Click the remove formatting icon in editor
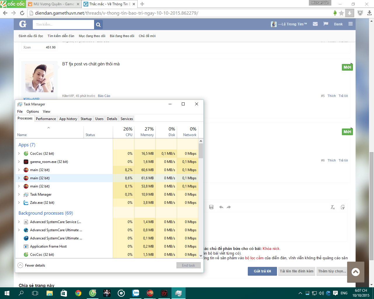The height and width of the screenshot is (299, 374). (x=333, y=207)
